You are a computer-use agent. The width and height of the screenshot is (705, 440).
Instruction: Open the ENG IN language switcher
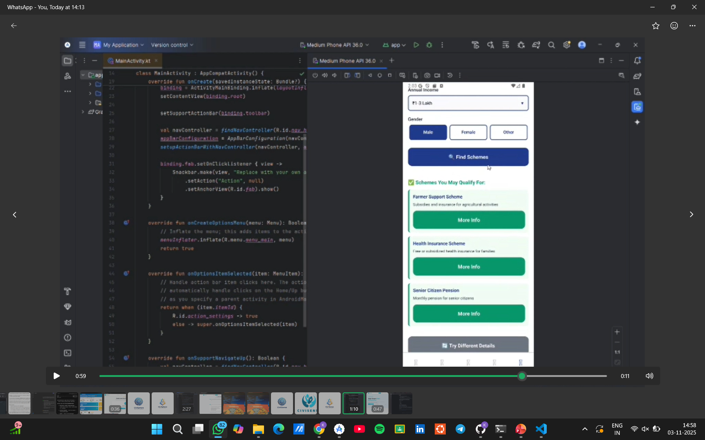(617, 429)
